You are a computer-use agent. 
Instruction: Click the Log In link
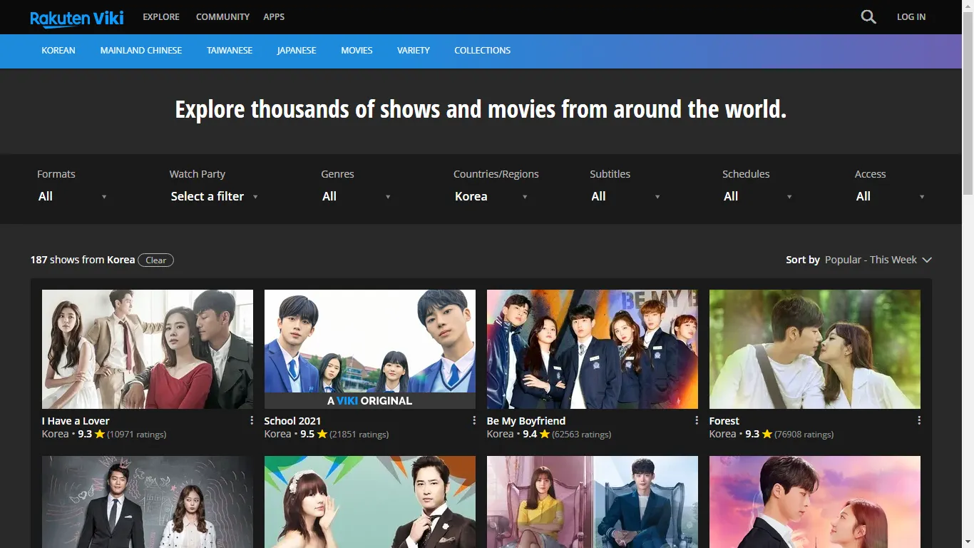click(x=911, y=17)
